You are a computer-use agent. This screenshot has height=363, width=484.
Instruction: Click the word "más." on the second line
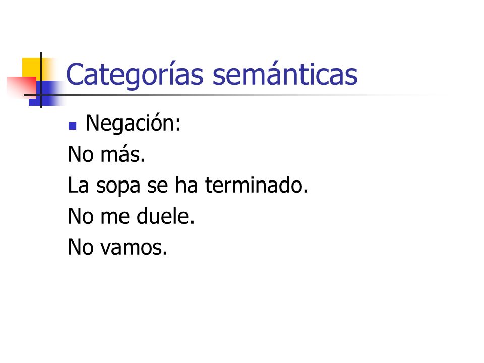(123, 154)
